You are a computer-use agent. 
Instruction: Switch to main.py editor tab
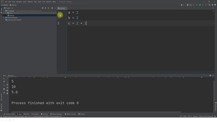pyautogui.click(x=62, y=8)
